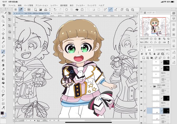Select the Gradient tool
The image size is (177, 124).
(x=3, y=79)
